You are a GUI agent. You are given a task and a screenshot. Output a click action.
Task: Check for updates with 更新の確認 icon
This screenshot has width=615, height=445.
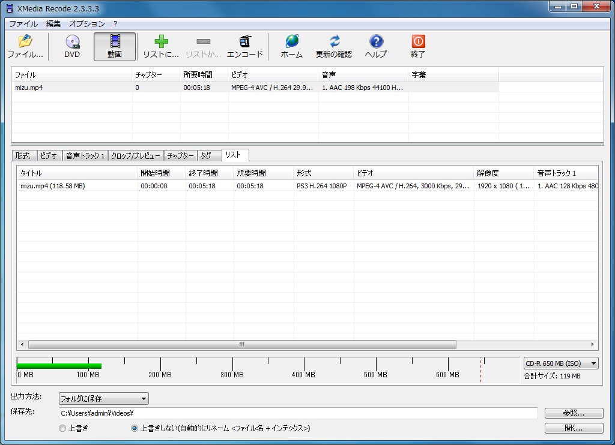coord(334,47)
